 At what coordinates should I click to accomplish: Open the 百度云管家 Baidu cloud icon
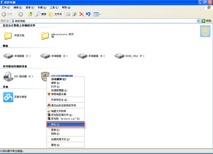click(8, 97)
